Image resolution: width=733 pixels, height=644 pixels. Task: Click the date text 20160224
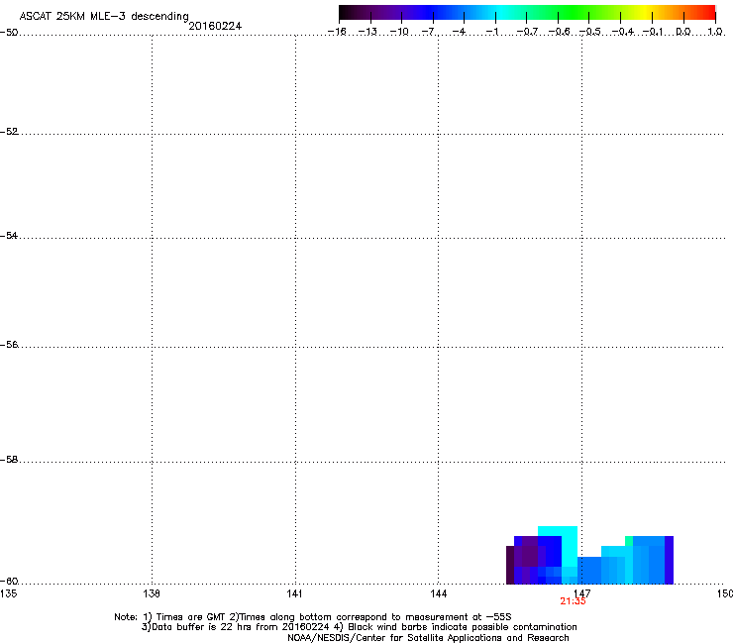click(x=215, y=26)
